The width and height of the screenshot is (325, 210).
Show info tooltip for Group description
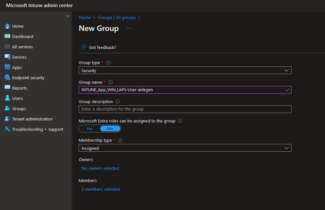(118, 101)
